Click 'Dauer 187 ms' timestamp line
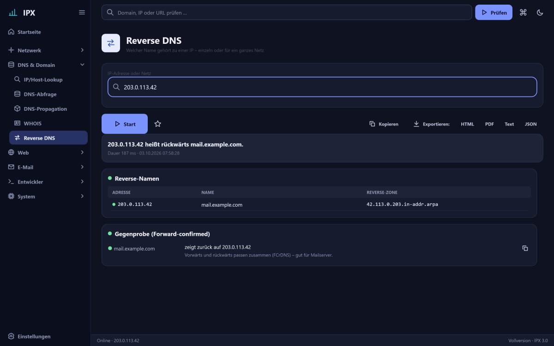Screen dimensions: 554x346 click(x=144, y=153)
